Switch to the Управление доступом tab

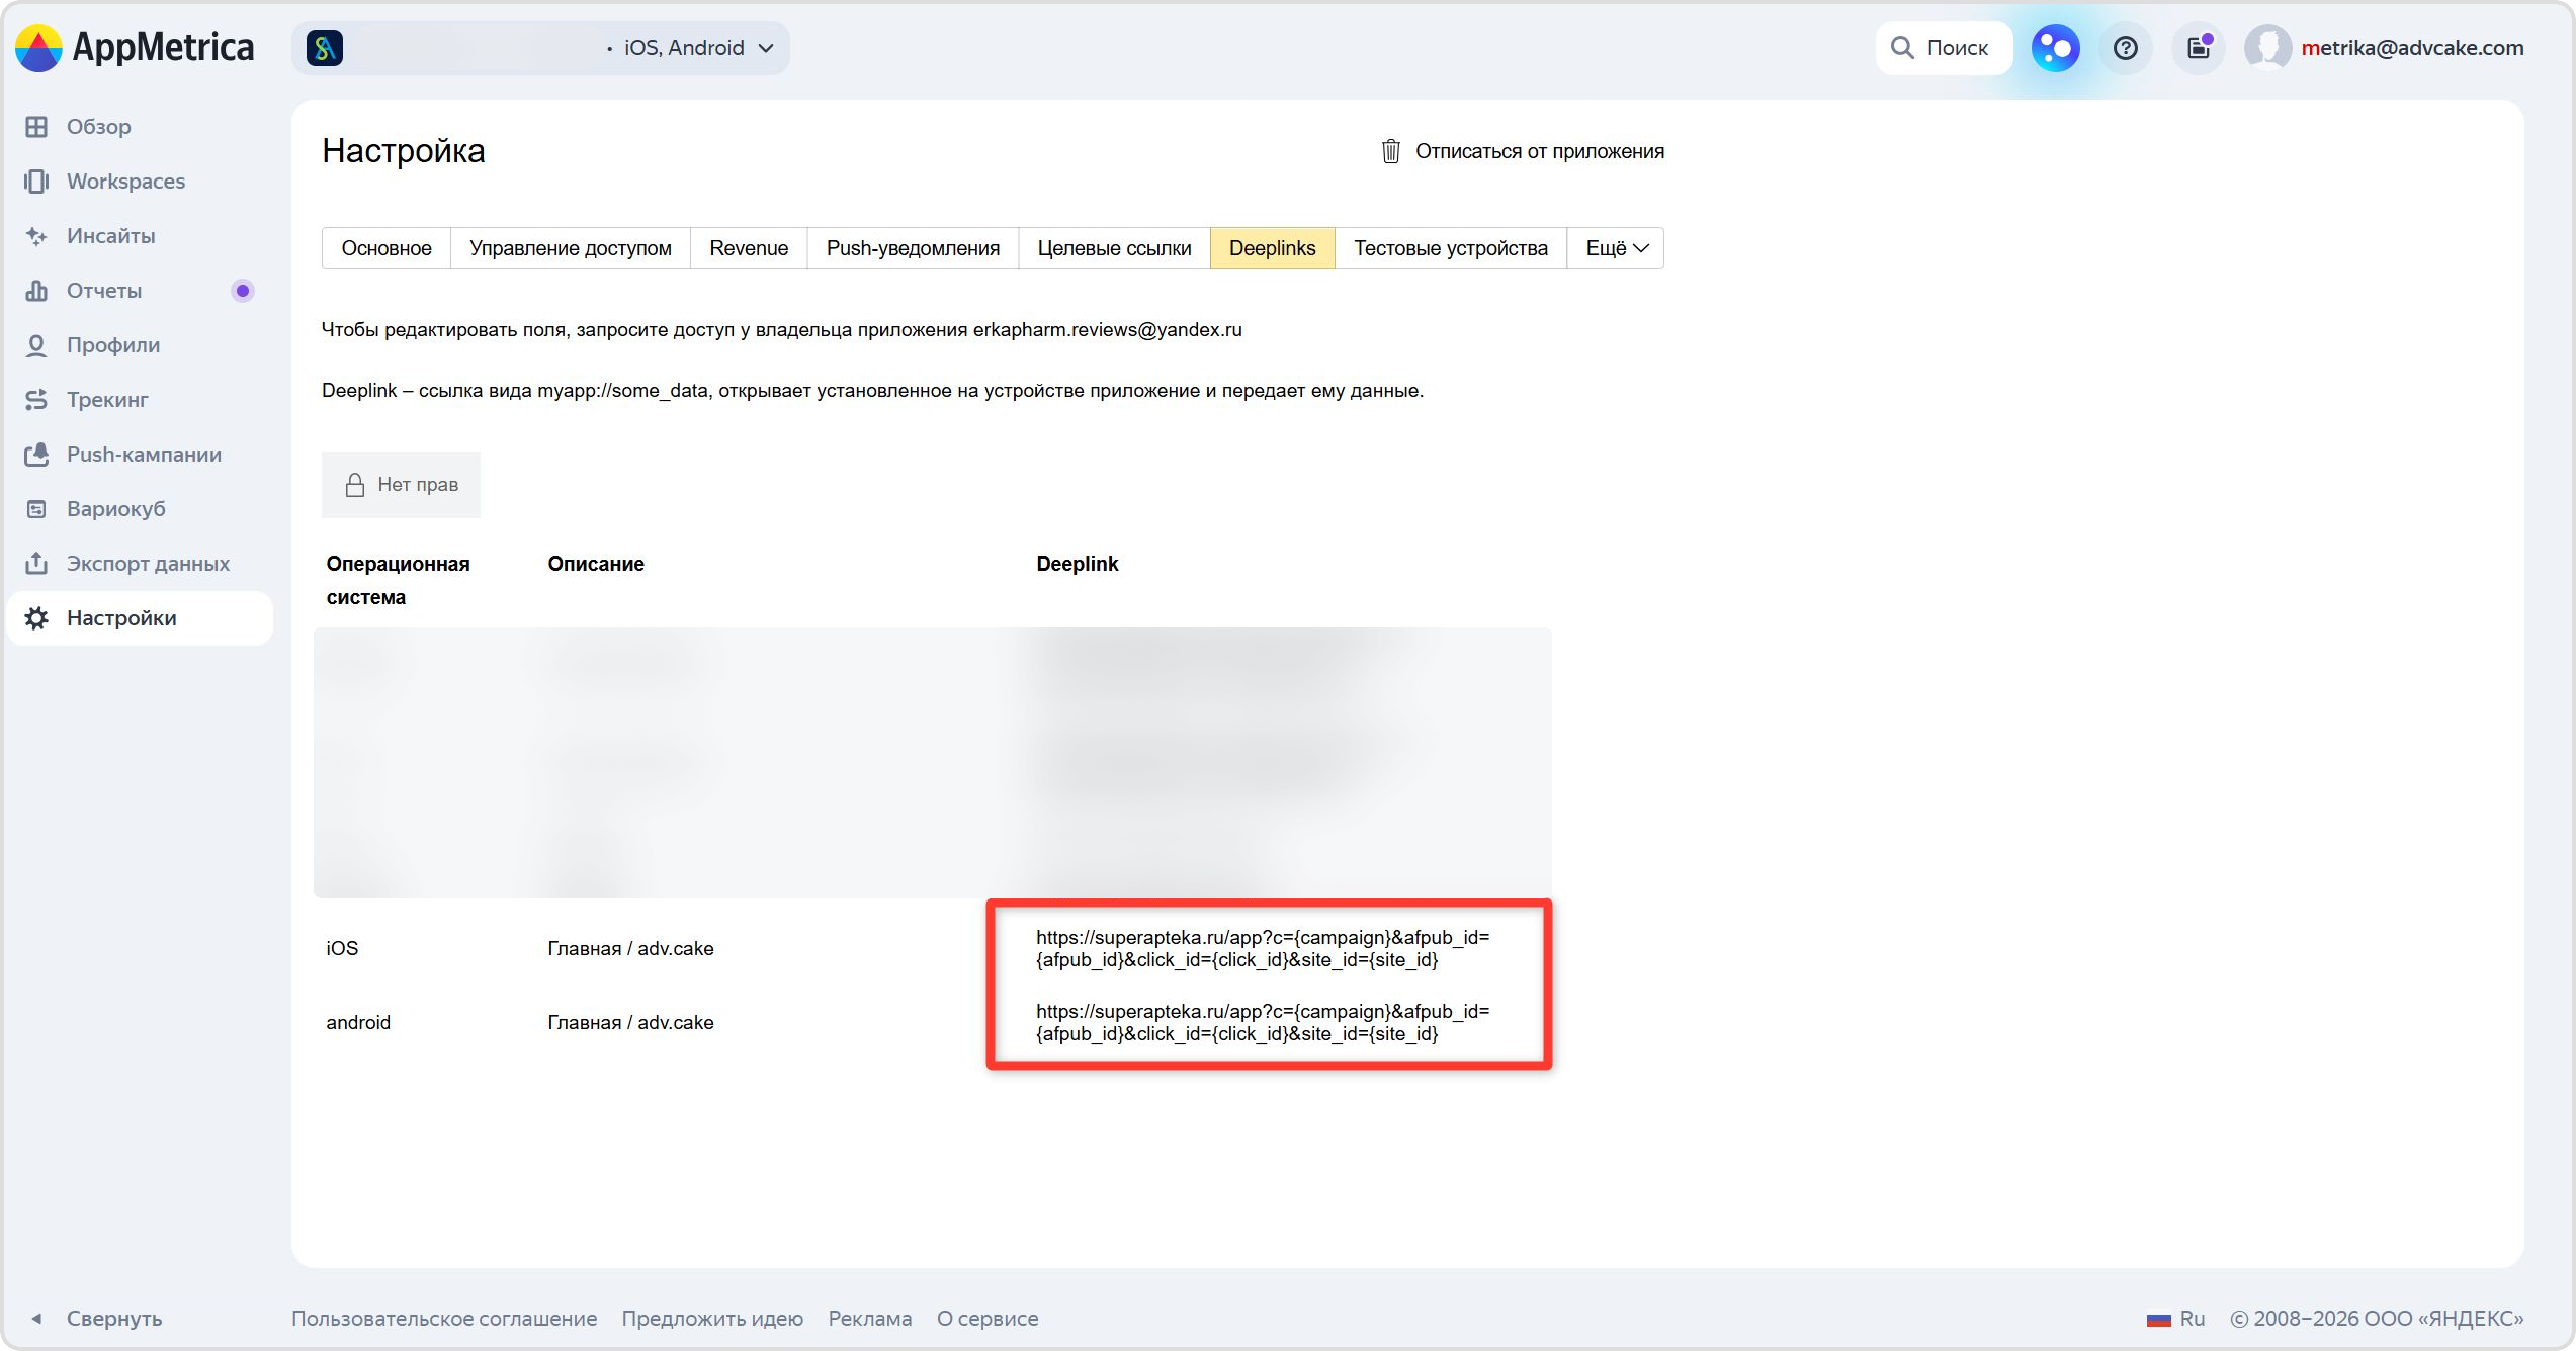coord(570,248)
